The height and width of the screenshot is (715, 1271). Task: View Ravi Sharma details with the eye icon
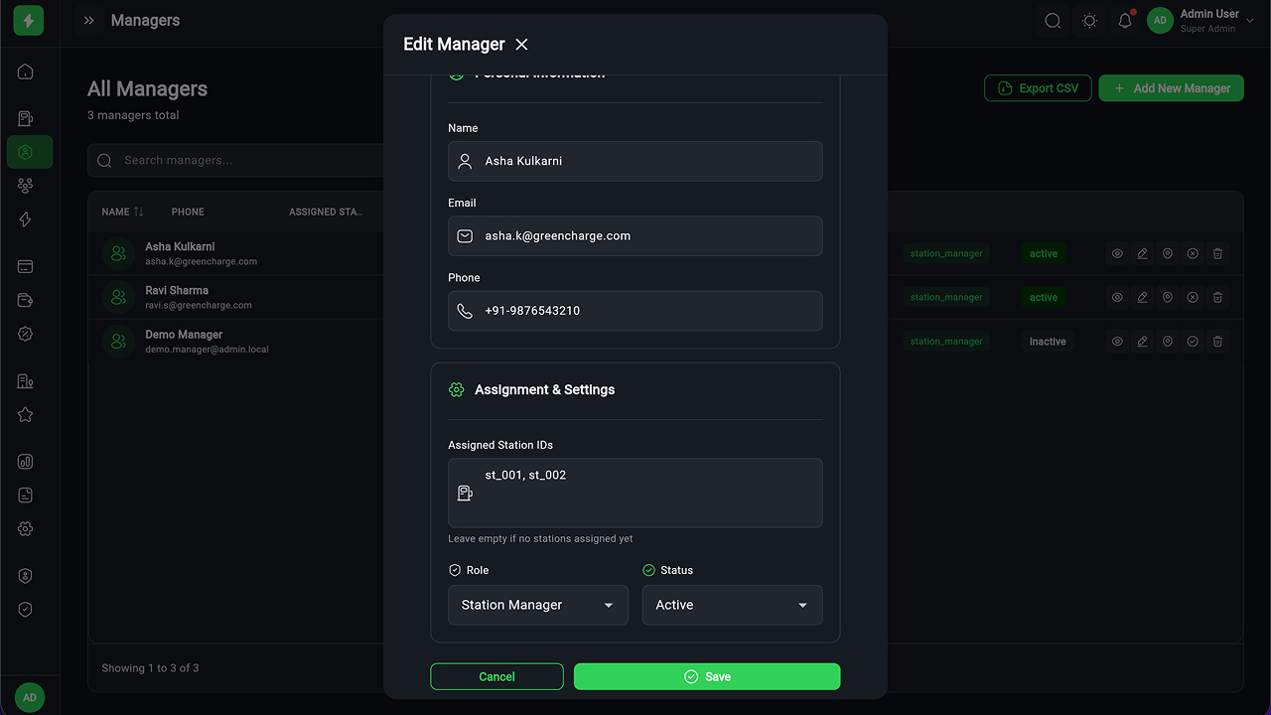pyautogui.click(x=1117, y=297)
